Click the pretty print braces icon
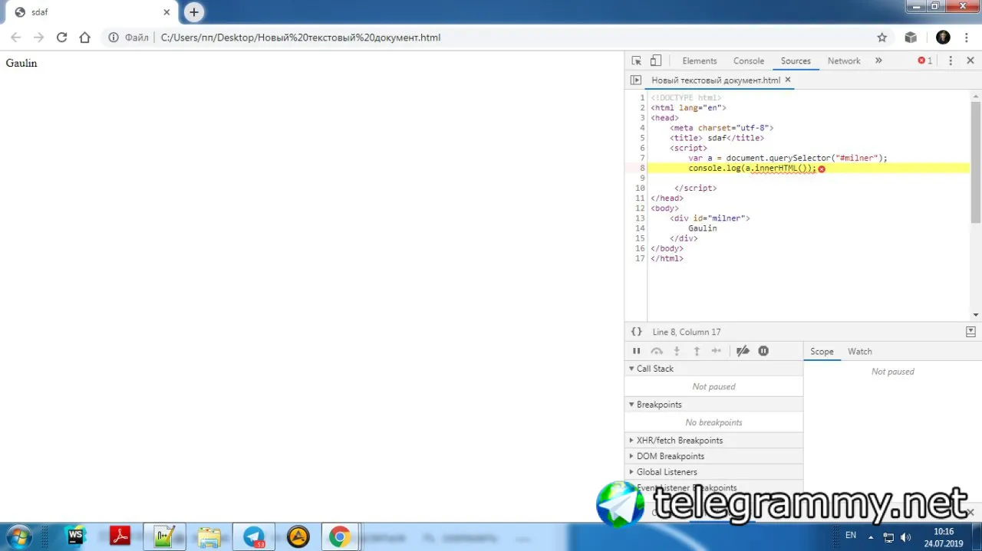This screenshot has height=551, width=982. [636, 332]
